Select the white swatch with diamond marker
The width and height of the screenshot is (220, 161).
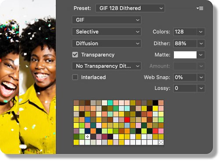87,137
